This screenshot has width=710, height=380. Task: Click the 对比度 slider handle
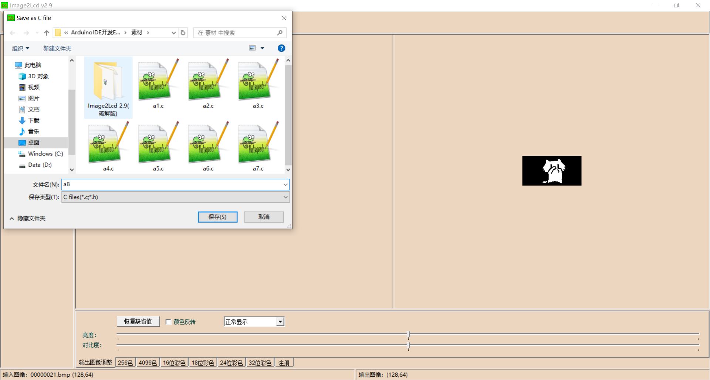(x=408, y=345)
